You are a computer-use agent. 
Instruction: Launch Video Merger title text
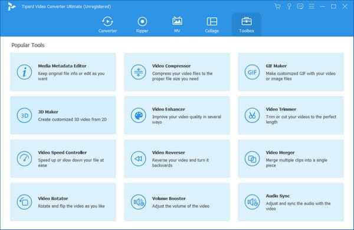pyautogui.click(x=280, y=153)
